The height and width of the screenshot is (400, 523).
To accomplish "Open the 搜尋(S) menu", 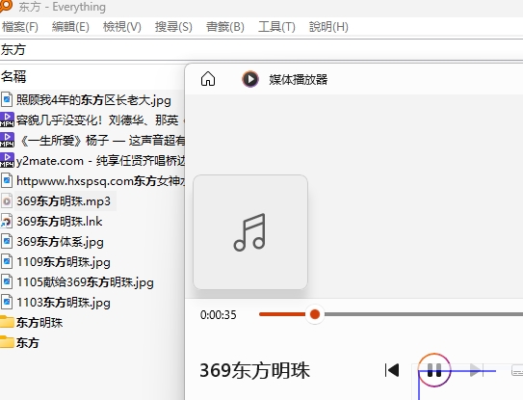I will tap(173, 27).
